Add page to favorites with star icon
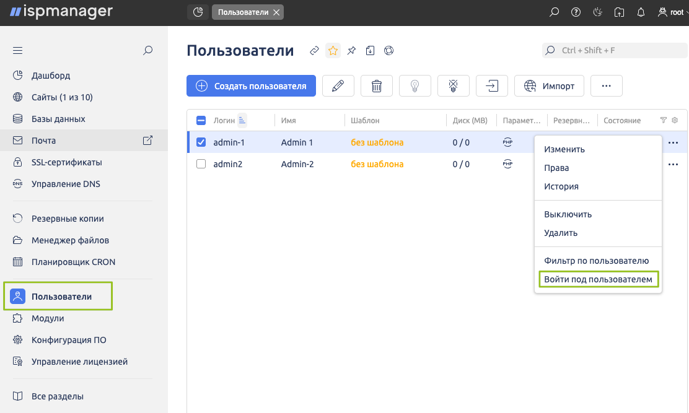This screenshot has width=689, height=413. click(x=333, y=51)
